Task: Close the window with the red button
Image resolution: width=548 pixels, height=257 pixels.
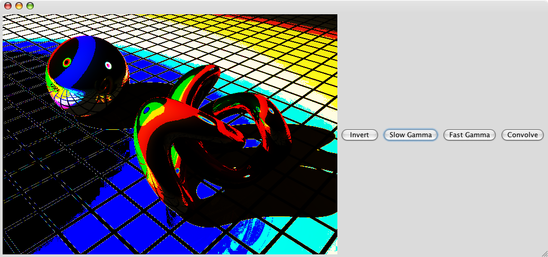Action: 8,6
